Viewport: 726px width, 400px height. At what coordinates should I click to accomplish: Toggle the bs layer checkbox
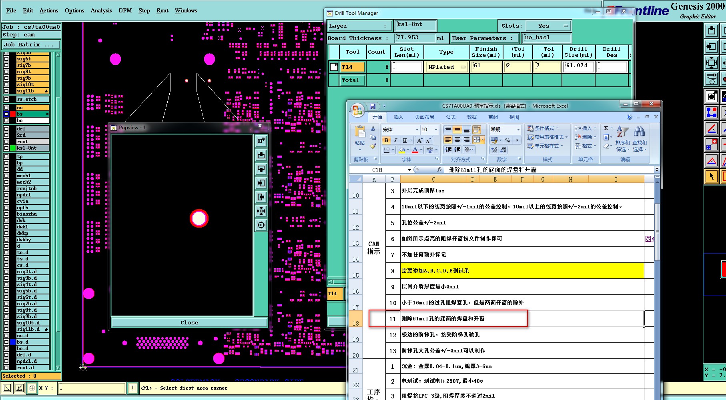tap(6, 114)
